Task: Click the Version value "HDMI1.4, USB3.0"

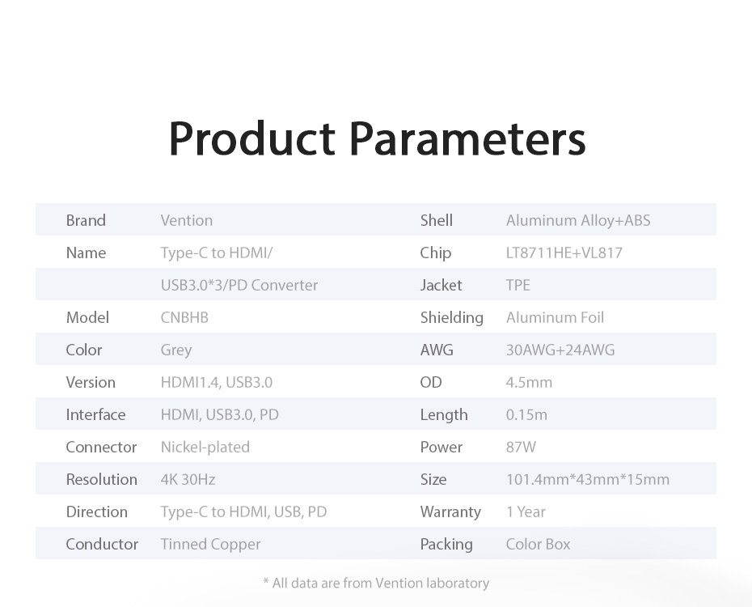Action: coord(217,382)
